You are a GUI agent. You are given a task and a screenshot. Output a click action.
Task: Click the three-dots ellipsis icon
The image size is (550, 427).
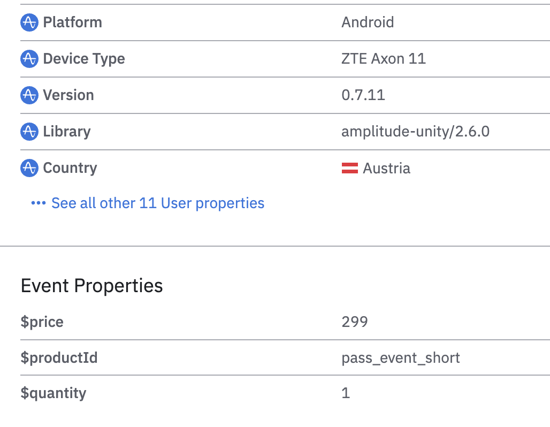tap(39, 203)
